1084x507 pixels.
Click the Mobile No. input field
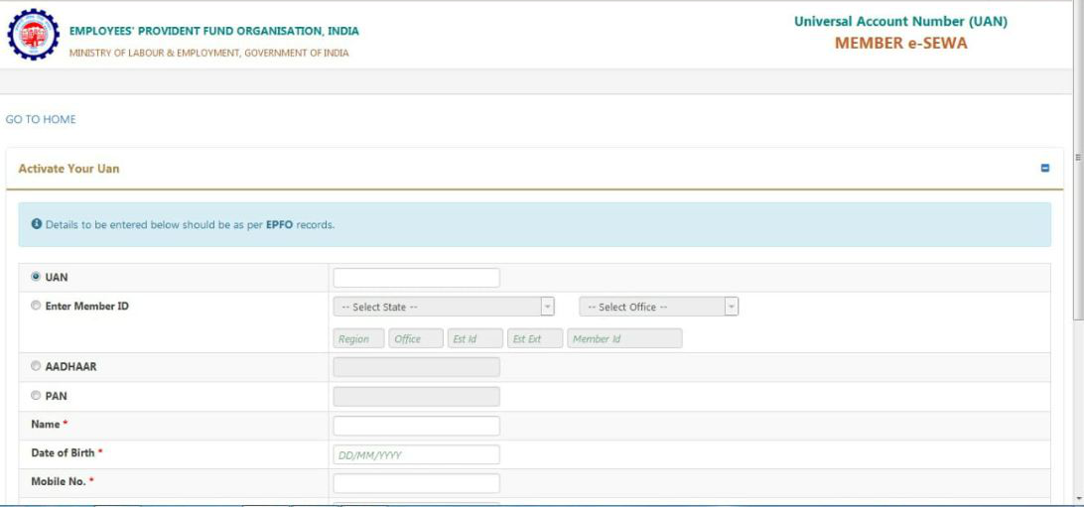click(x=416, y=484)
